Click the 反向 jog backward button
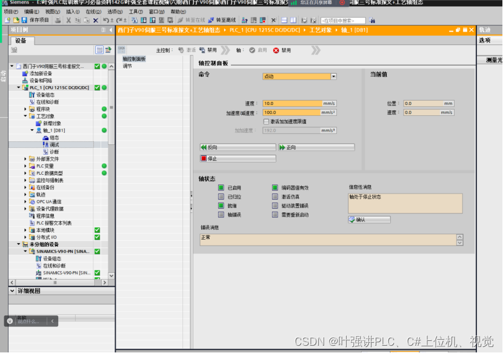The height and width of the screenshot is (353, 503). pos(238,147)
